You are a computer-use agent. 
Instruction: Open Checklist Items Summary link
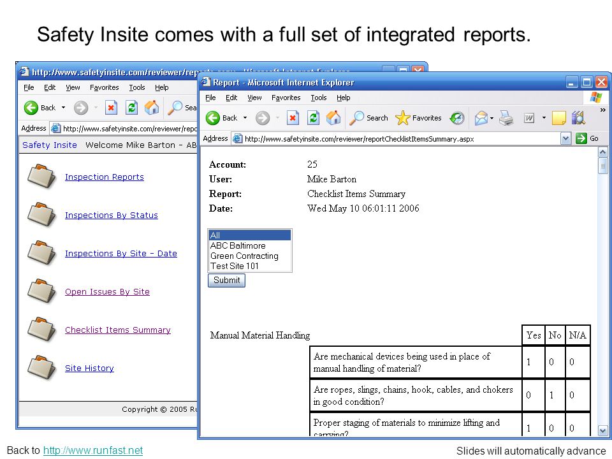coord(118,330)
